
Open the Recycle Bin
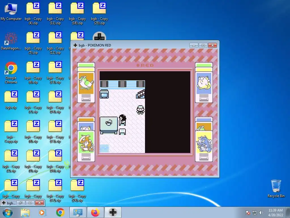point(276,188)
